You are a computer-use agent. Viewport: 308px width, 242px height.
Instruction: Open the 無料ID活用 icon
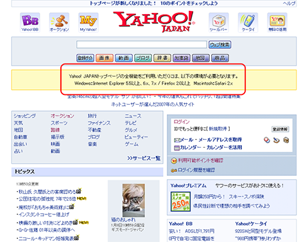pos(277,22)
